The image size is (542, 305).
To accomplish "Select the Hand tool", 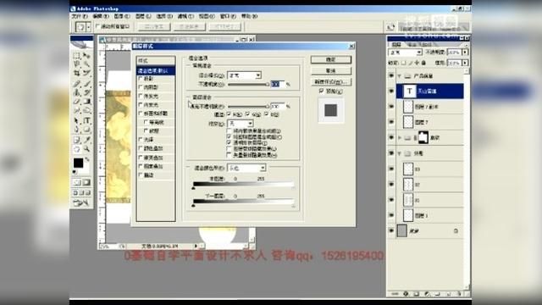I will (x=76, y=149).
